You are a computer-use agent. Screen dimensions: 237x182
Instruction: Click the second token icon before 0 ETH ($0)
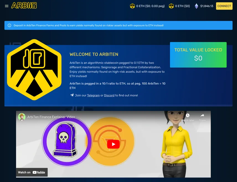pyautogui.click(x=171, y=6)
